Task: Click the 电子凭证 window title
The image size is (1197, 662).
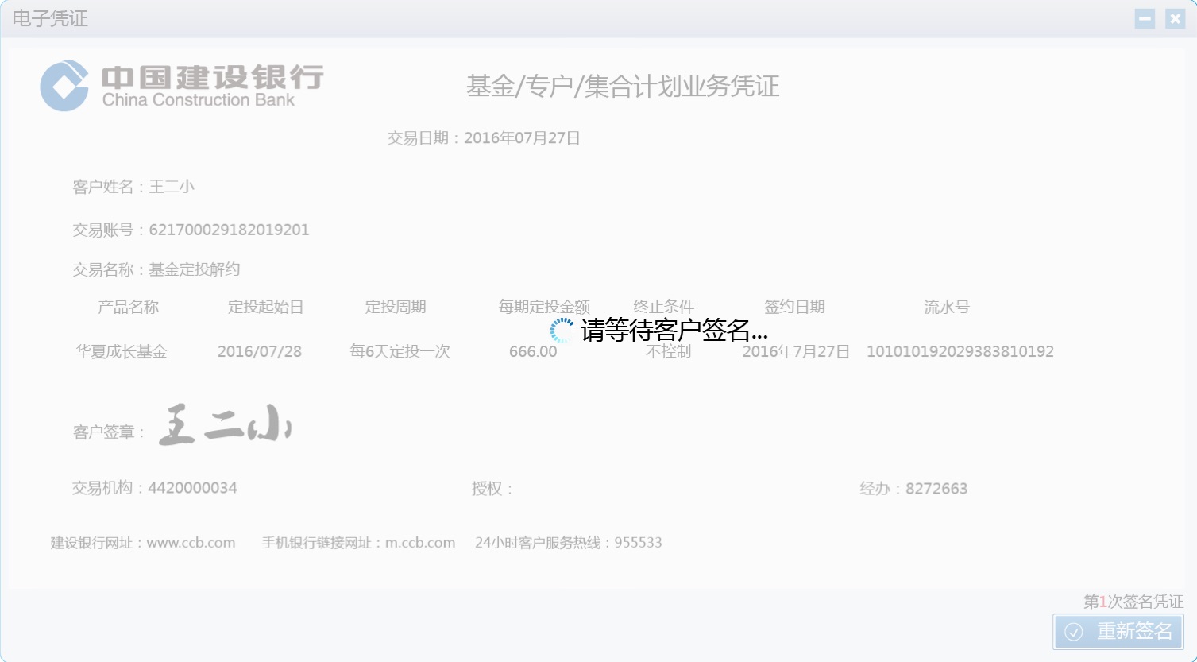Action: pyautogui.click(x=50, y=18)
